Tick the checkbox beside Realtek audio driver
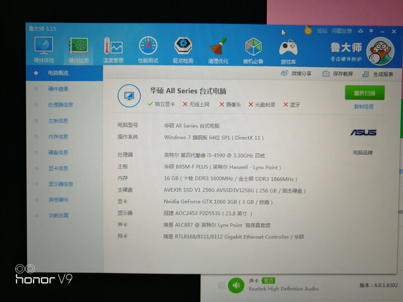This screenshot has height=302, width=403. [221, 285]
